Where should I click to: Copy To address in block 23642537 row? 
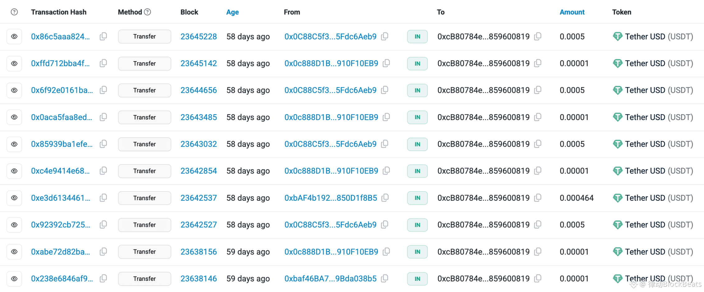538,198
